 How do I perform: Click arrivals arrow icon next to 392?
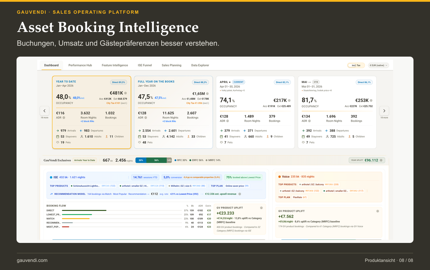click(303, 130)
